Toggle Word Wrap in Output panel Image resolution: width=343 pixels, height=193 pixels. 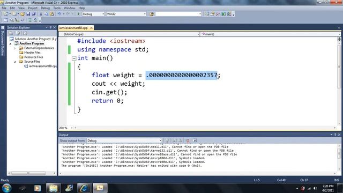195,140
